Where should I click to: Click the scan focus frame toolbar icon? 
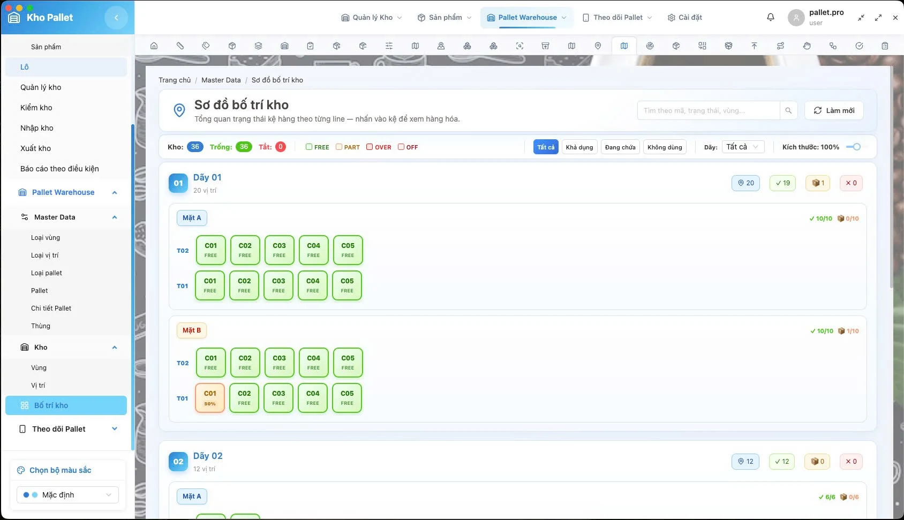point(519,46)
